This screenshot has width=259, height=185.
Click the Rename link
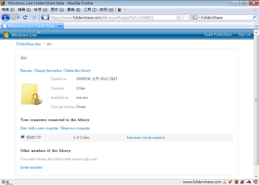pos(26,70)
